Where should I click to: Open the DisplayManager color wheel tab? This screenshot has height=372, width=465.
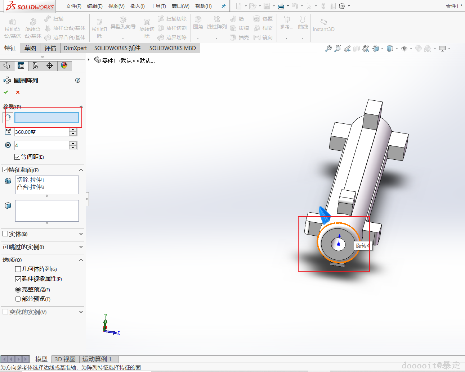64,65
